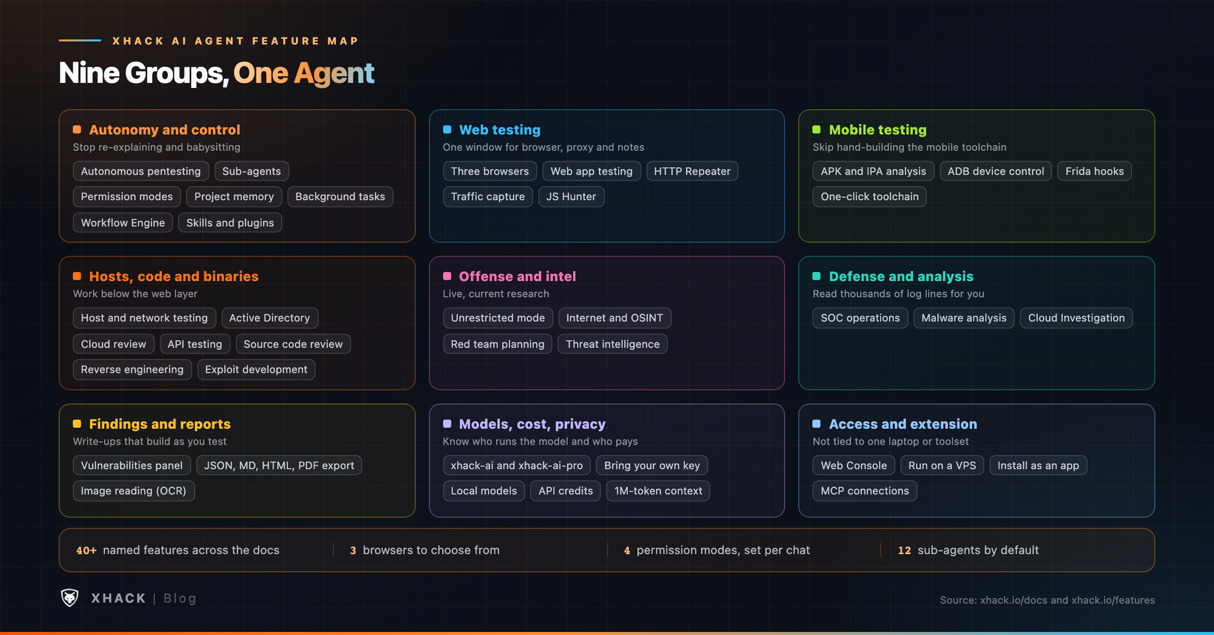Click the Nine Groups, One Agent title
The height and width of the screenshot is (635, 1214).
click(x=216, y=73)
